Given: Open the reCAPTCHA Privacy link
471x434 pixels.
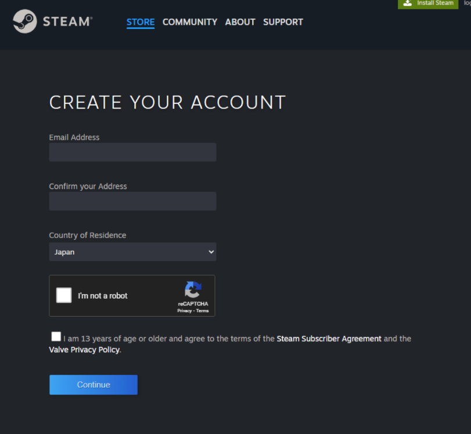Looking at the screenshot, I should coord(185,311).
